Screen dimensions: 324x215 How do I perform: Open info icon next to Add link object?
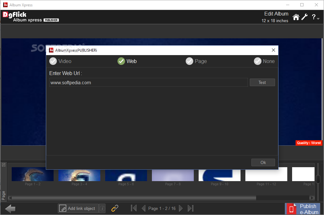(x=102, y=208)
